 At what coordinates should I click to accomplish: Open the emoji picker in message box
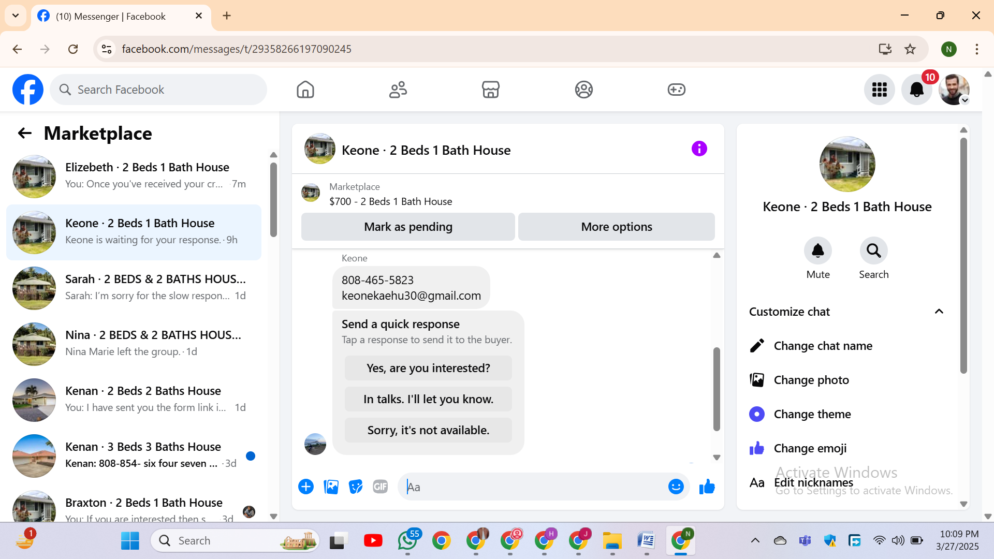(676, 487)
